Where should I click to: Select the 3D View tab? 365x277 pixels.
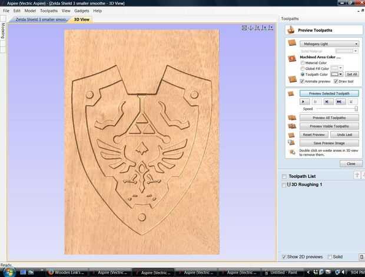pos(81,19)
